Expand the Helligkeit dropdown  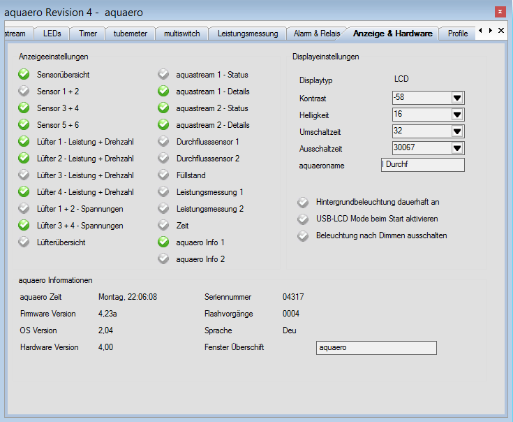(457, 115)
